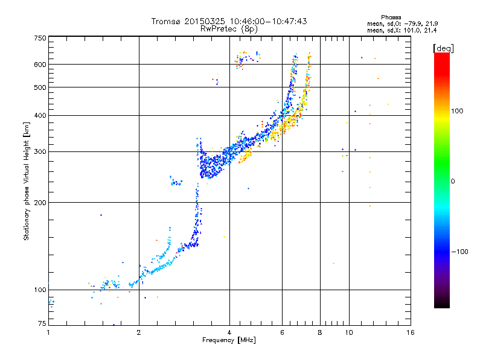The height and width of the screenshot is (362, 483).
Task: Click the y-axis tick label '500'
Action: [x=40, y=87]
